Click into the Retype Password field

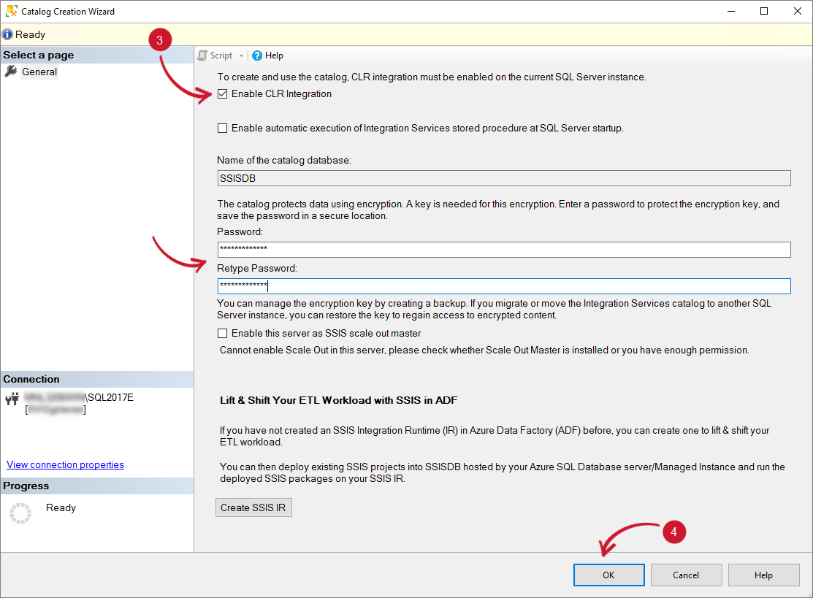coord(504,286)
